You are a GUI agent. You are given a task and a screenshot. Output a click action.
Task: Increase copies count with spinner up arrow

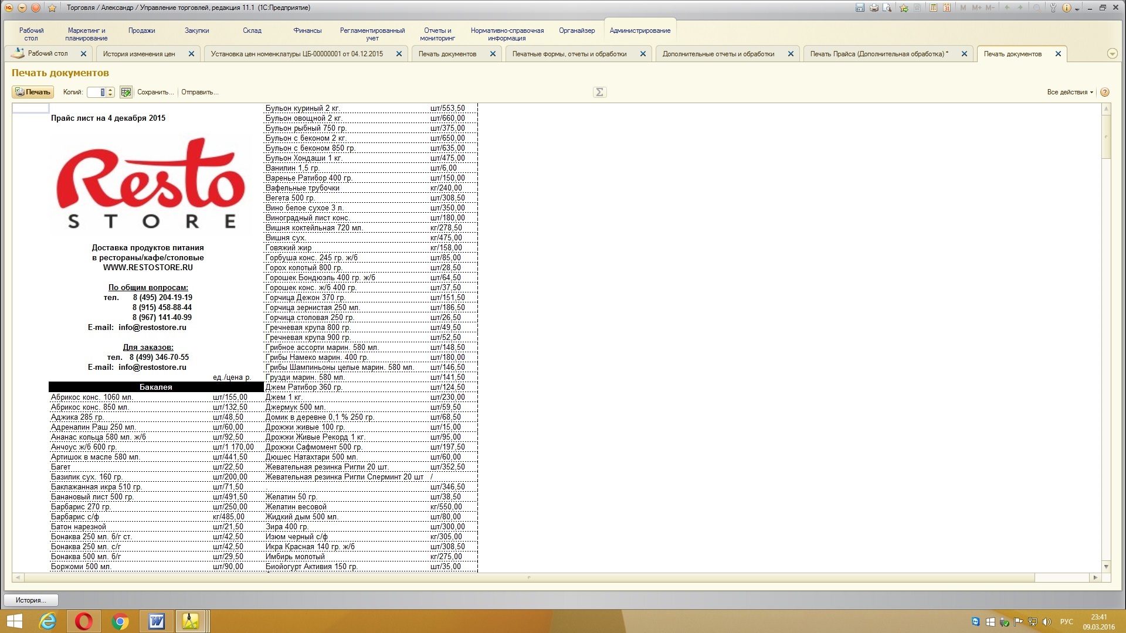pyautogui.click(x=110, y=90)
